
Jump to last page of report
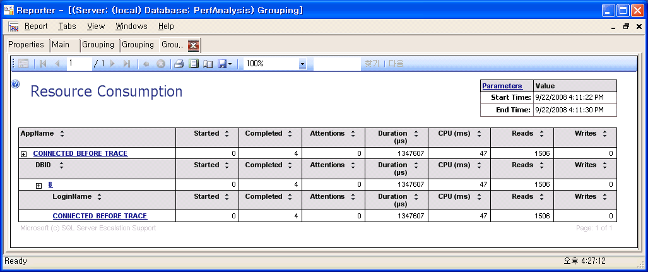coord(127,64)
